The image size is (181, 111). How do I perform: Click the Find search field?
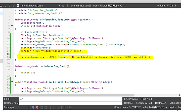(71, 99)
